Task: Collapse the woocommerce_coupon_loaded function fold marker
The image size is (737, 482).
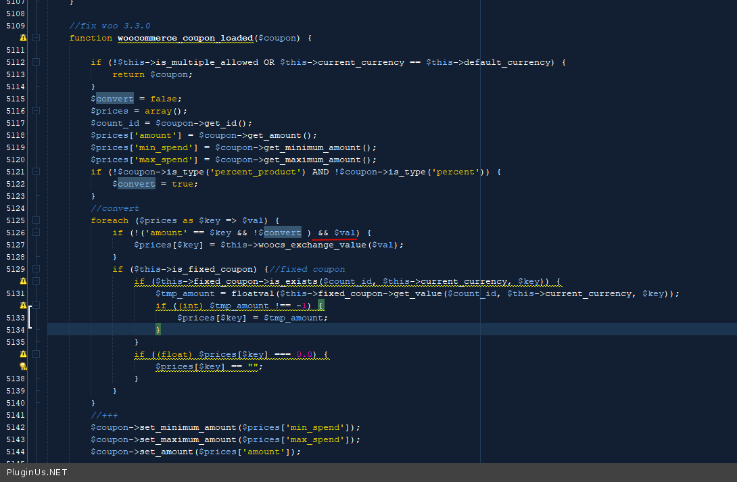Action: pos(37,38)
